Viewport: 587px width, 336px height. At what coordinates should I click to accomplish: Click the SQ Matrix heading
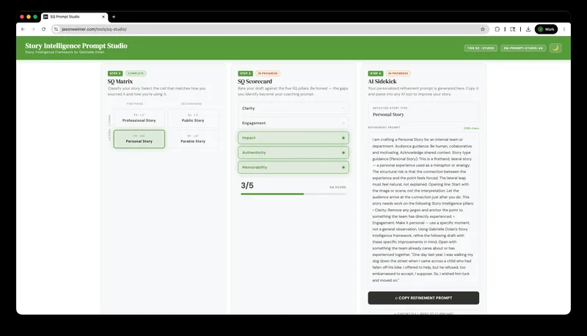(120, 81)
